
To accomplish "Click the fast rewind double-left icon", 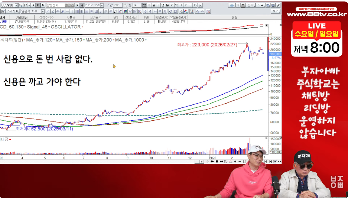I will tap(212, 162).
